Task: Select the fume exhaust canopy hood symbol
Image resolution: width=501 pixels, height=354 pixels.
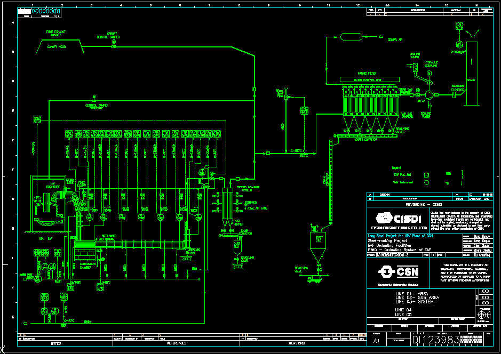Action: [60, 46]
